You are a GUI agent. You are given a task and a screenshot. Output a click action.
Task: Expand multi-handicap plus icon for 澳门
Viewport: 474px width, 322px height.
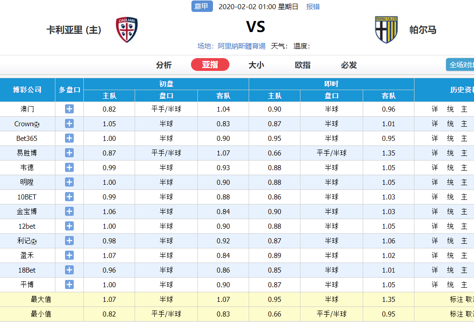[69, 109]
